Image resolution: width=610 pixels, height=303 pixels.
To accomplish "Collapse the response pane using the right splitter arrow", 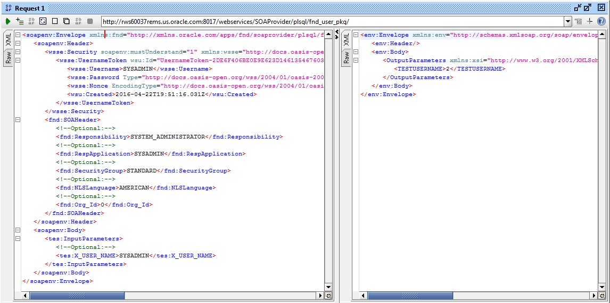I will pos(336,37).
